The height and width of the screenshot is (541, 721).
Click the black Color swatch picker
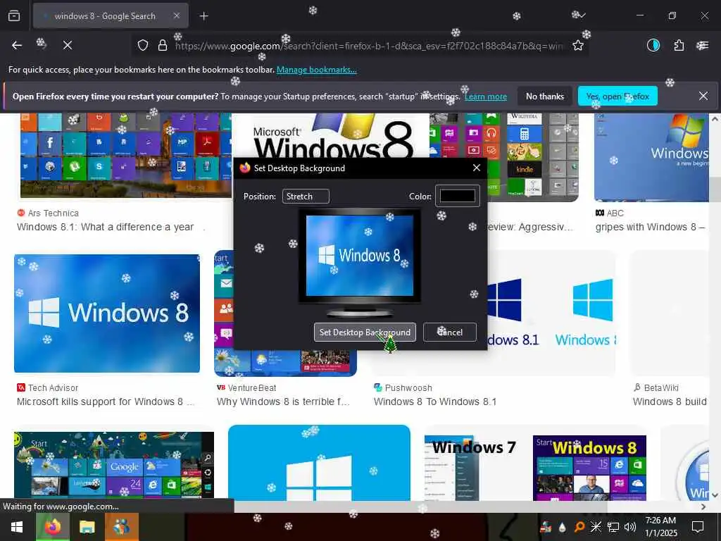click(458, 196)
